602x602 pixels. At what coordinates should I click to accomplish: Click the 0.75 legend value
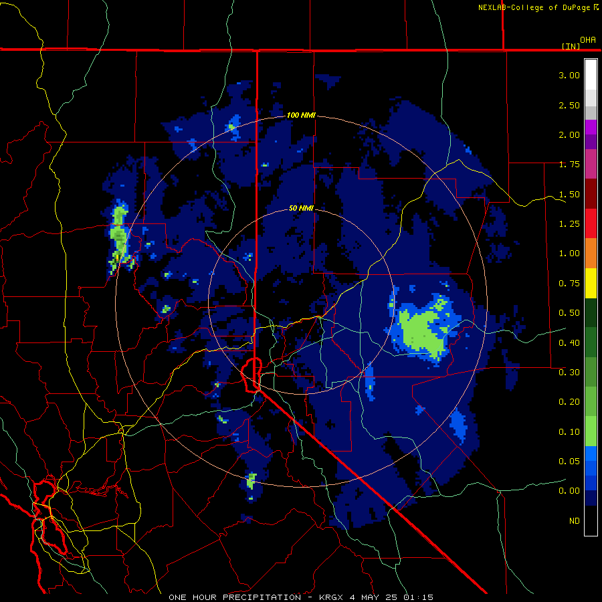(x=569, y=284)
